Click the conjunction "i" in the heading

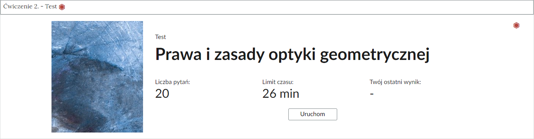tap(206, 54)
